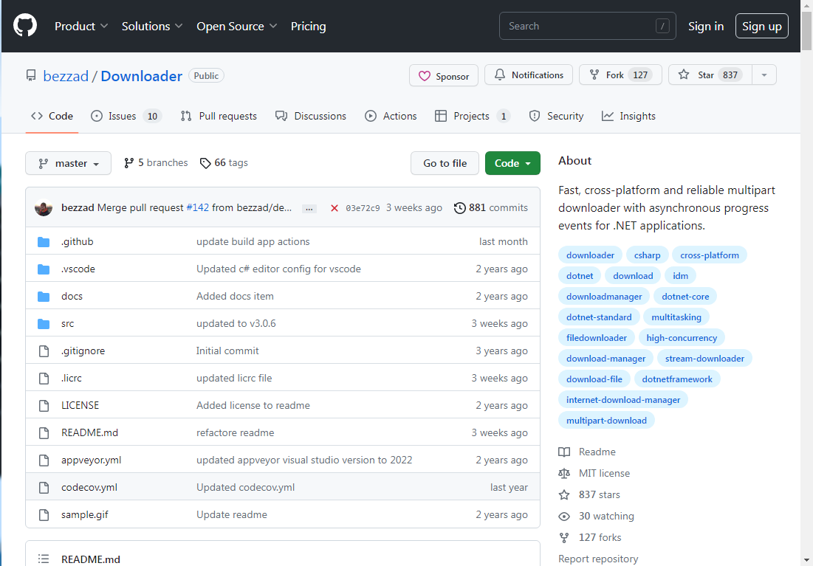The image size is (813, 566).
Task: Click the Go to file button
Action: (445, 163)
